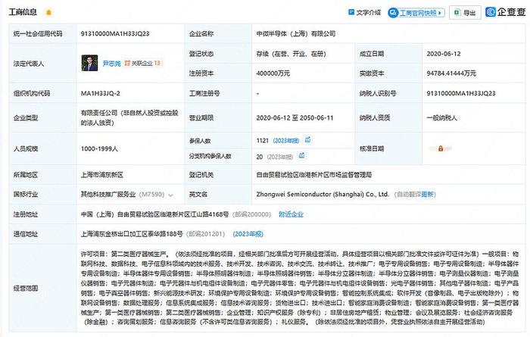
Task: Click 分支机构参保人数 value 20
Action: coord(259,157)
